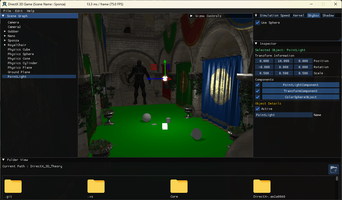This screenshot has width=342, height=200.
Task: Expand the Gizmo Controls panel
Action: [191, 16]
